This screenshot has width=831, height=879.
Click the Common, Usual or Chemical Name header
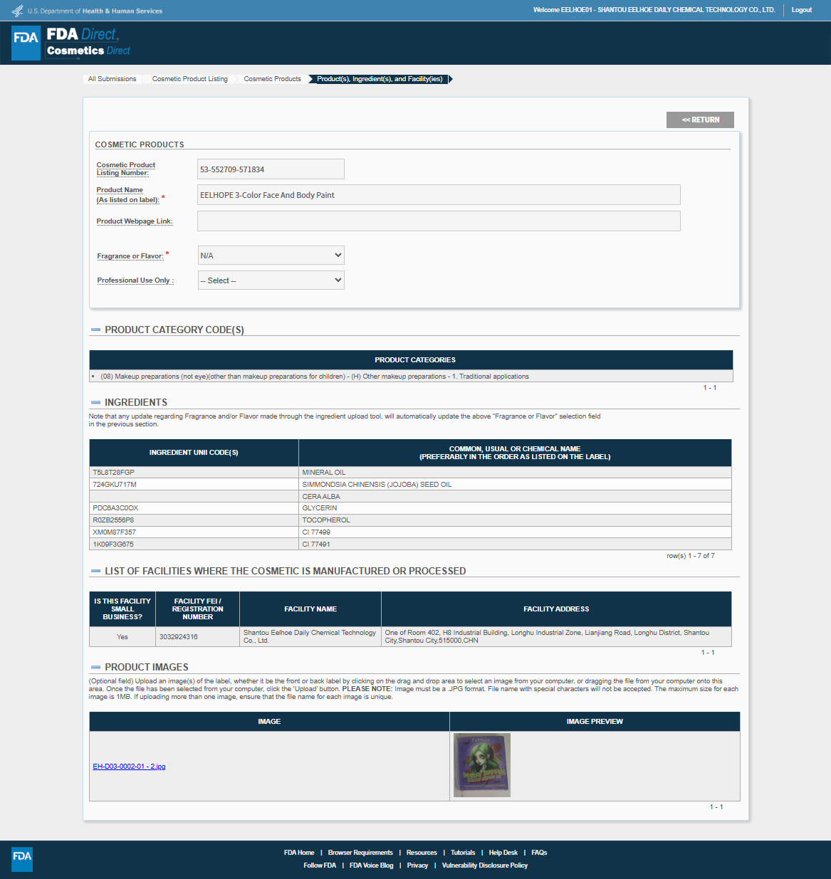click(515, 453)
